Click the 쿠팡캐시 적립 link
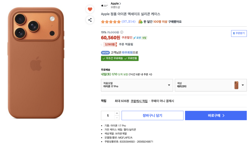 pyautogui.click(x=139, y=101)
